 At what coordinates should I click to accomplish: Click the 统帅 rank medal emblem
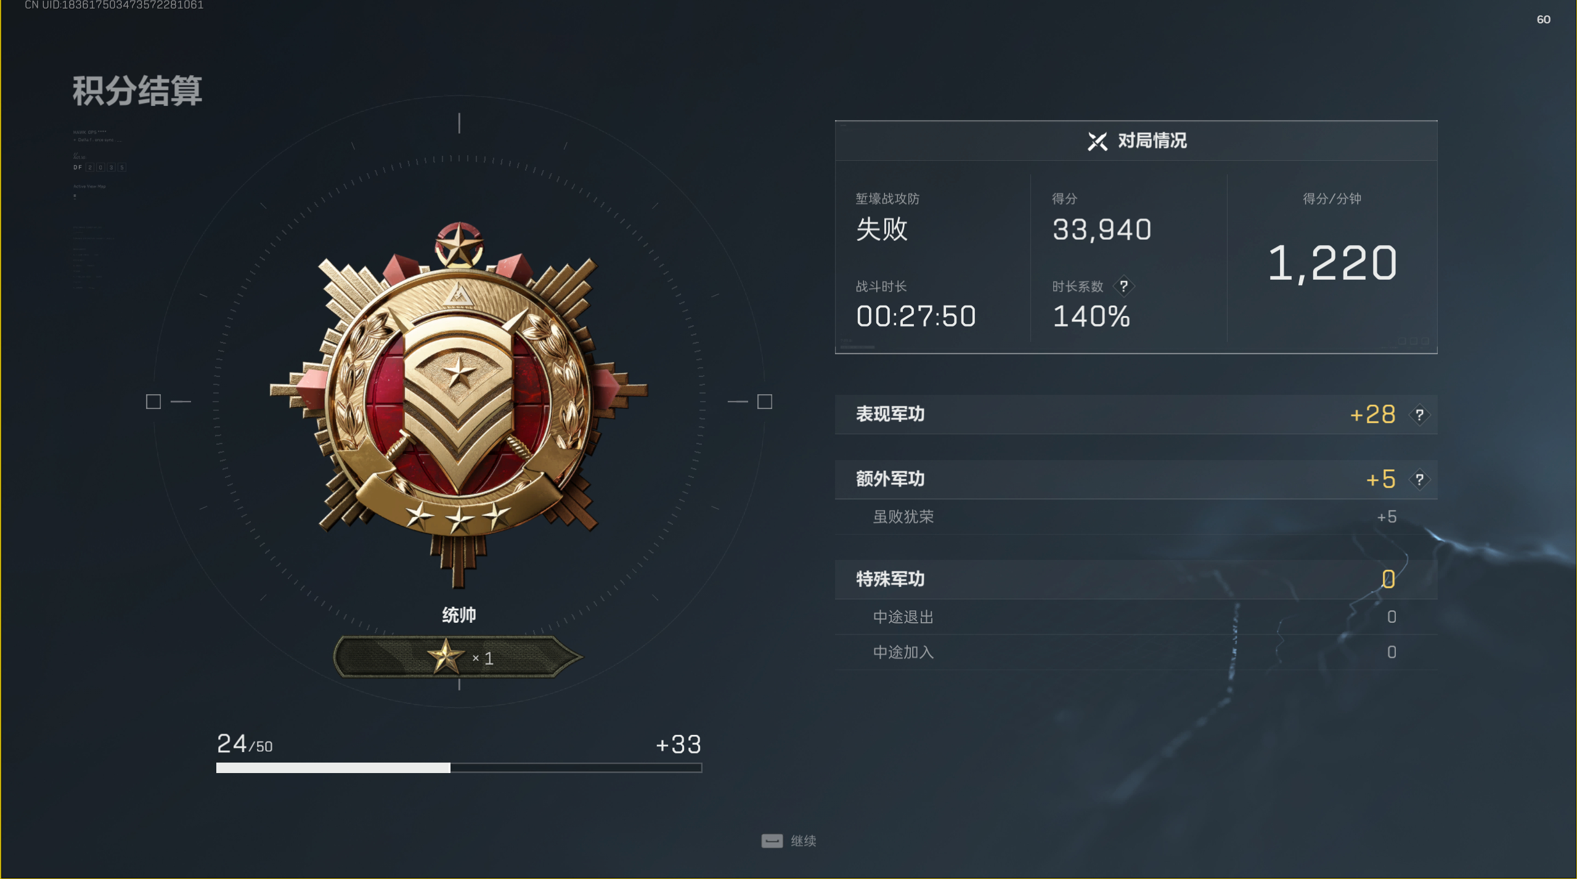(x=458, y=404)
